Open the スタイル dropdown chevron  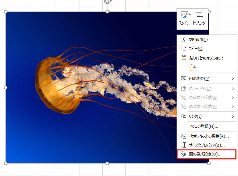click(x=190, y=14)
